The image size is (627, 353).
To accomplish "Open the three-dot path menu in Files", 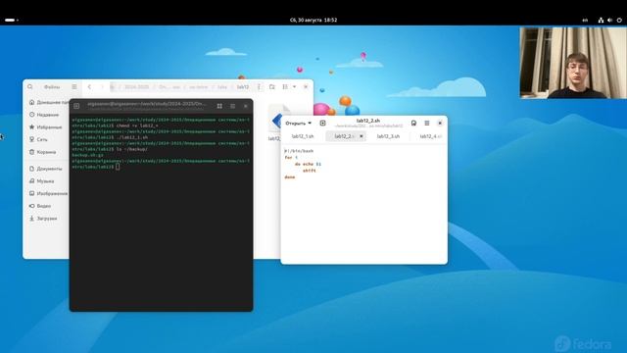I will [x=259, y=87].
